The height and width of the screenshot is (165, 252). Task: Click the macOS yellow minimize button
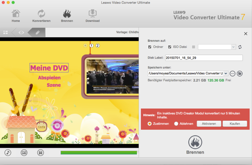(8, 2)
